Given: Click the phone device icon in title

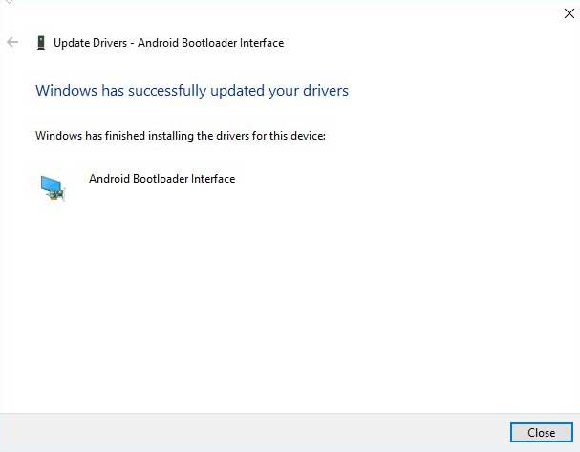Looking at the screenshot, I should (x=41, y=43).
